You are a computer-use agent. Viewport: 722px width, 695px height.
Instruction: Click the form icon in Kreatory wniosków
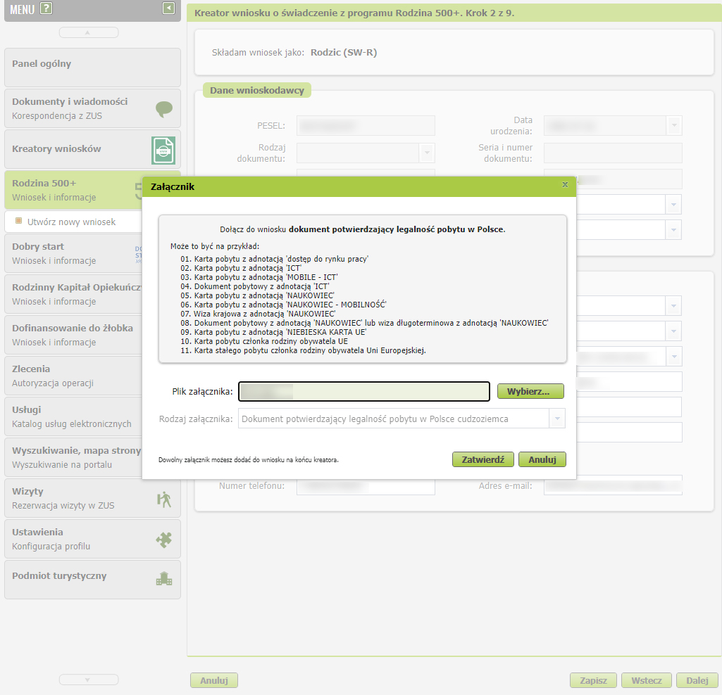coord(163,150)
